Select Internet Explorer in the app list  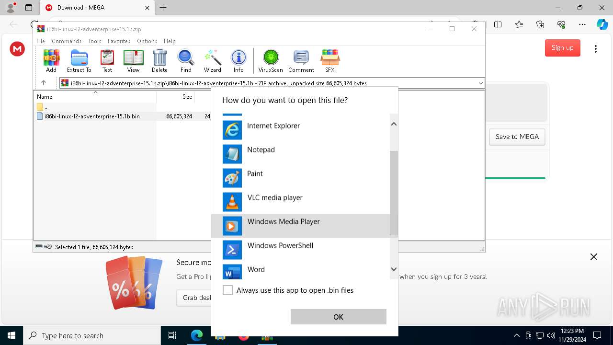tap(300, 130)
